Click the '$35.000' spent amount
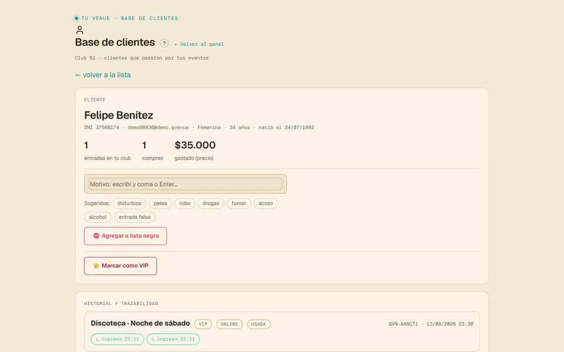Viewport: 564px width, 352px height. coord(195,145)
